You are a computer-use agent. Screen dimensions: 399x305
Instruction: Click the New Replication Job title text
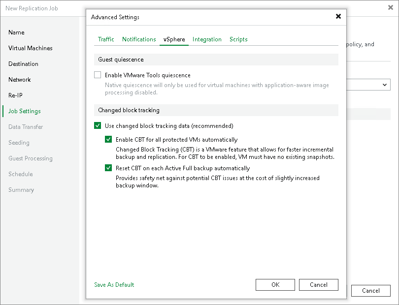point(32,8)
